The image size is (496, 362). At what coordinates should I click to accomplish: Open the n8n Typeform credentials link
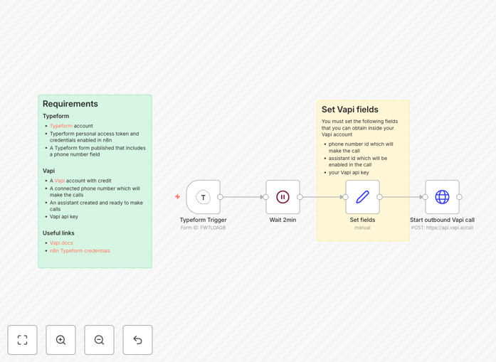tap(80, 251)
